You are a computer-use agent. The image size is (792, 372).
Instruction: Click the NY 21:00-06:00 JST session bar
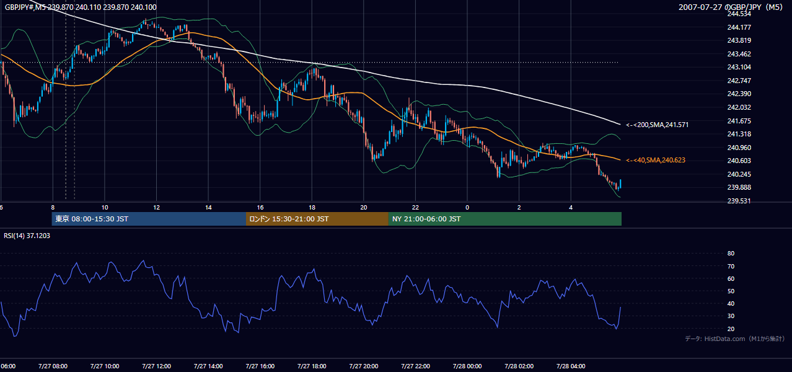point(505,219)
